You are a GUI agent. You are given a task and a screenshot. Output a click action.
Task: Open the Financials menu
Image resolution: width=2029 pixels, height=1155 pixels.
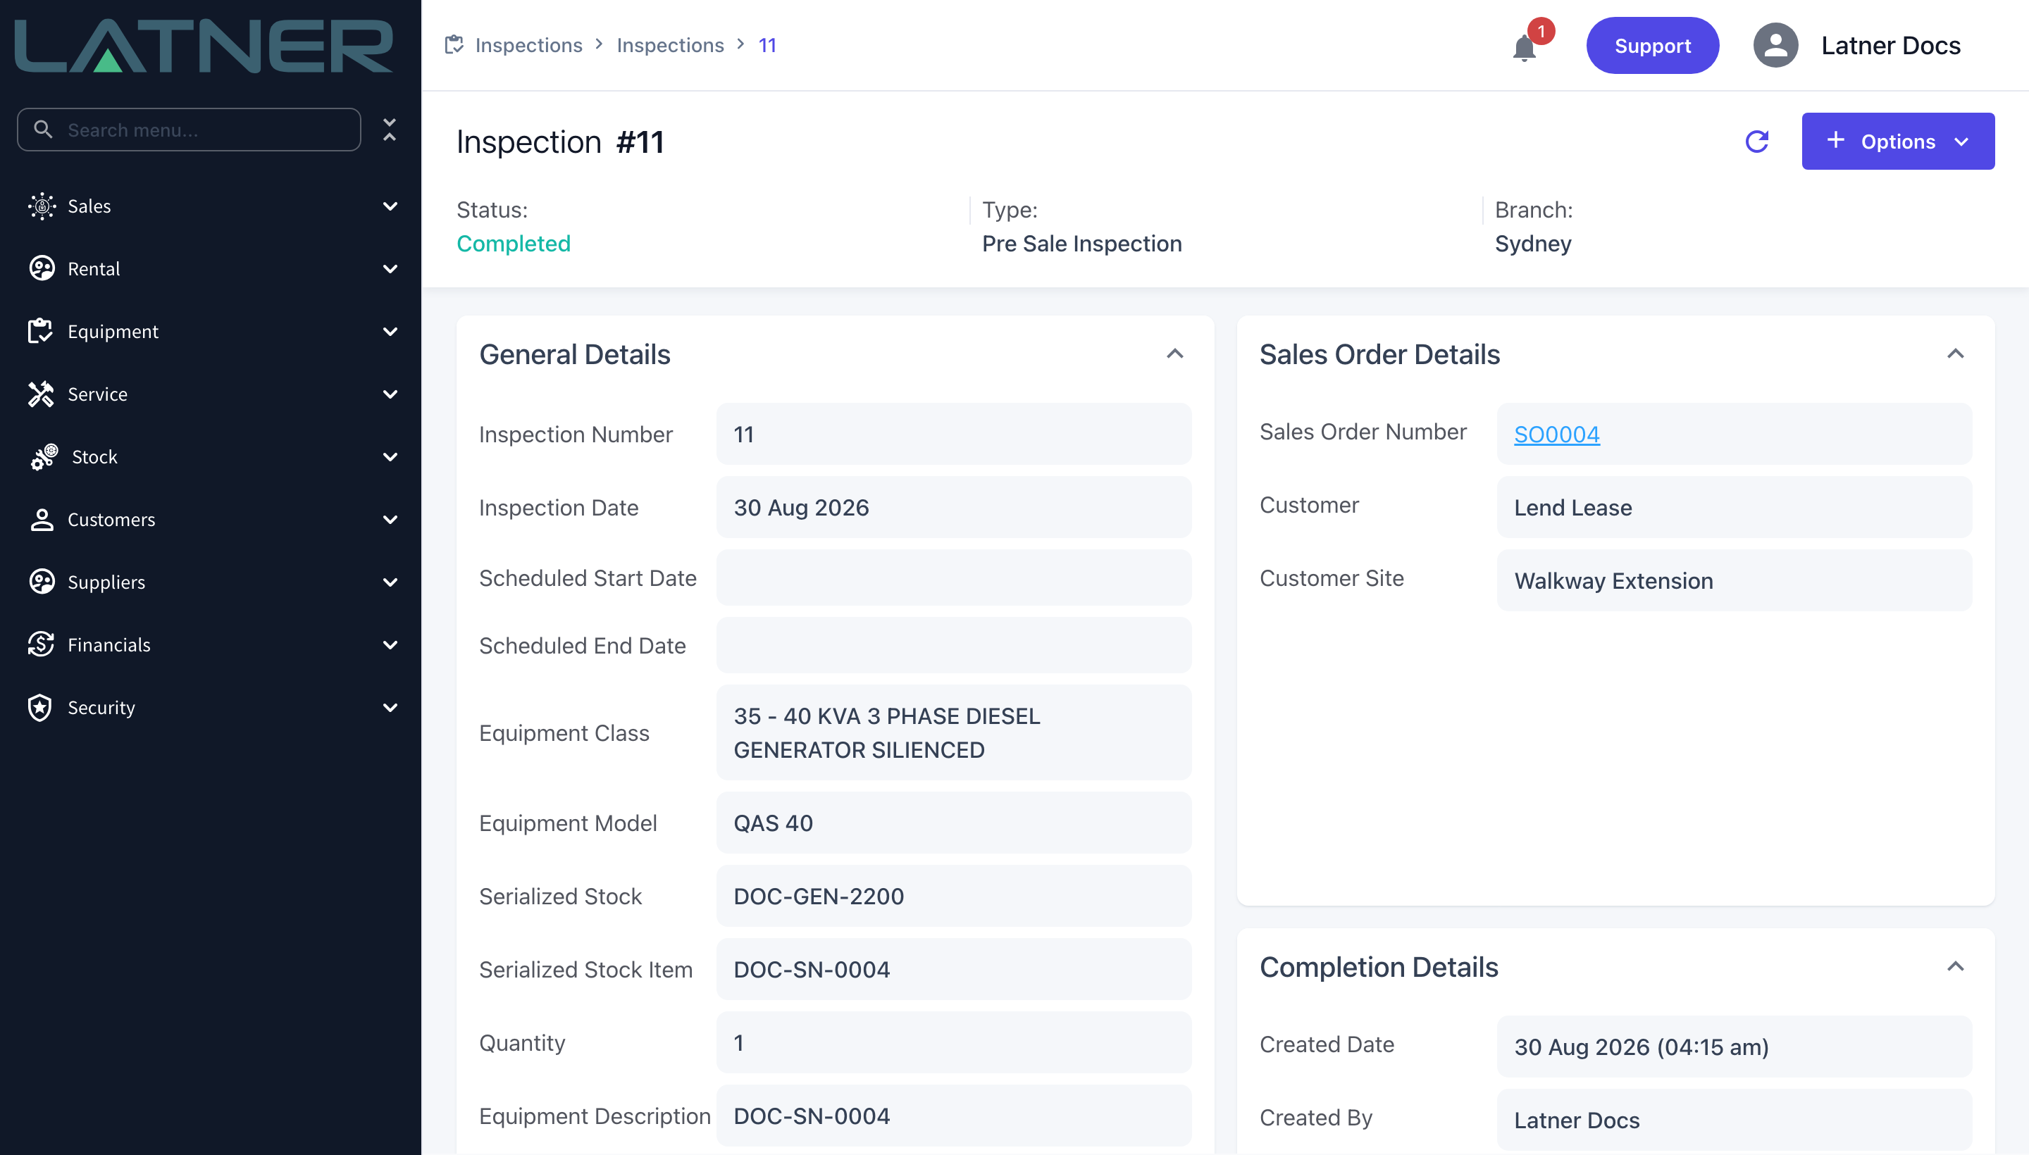click(210, 645)
